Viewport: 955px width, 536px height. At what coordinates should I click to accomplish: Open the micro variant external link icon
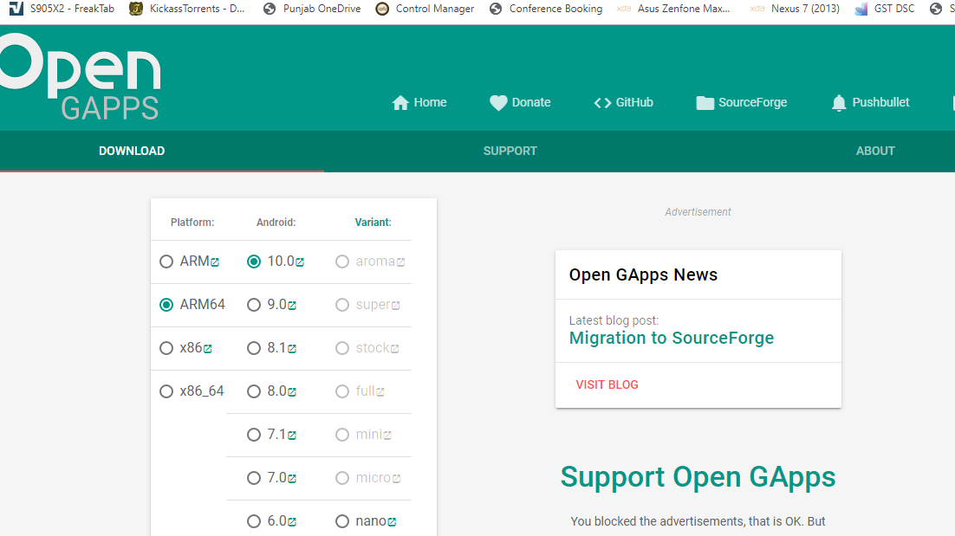397,479
